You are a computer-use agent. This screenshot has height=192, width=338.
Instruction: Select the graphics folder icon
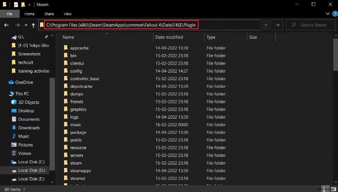pos(66,109)
